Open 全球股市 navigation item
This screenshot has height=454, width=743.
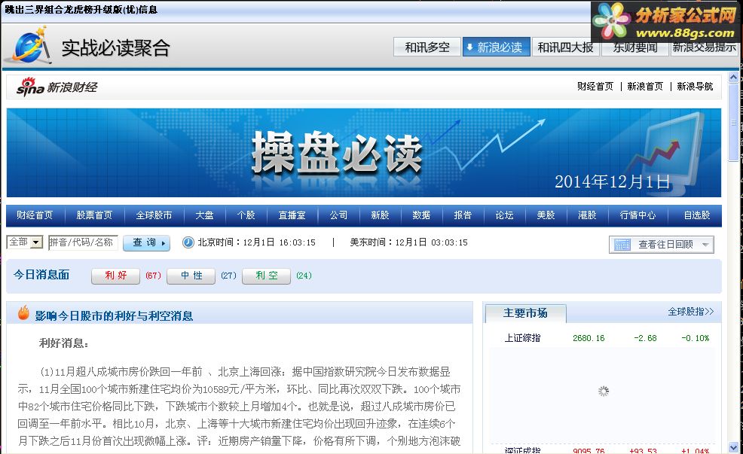pos(154,215)
